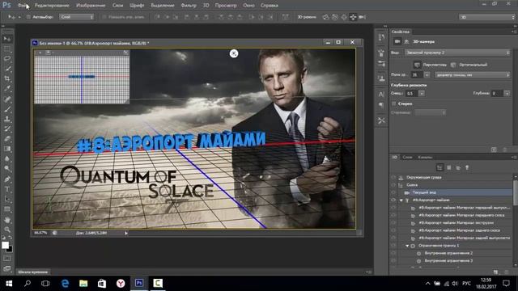Image resolution: width=518 pixels, height=291 pixels.
Task: Switch to the Каналы tab
Action: coord(425,157)
